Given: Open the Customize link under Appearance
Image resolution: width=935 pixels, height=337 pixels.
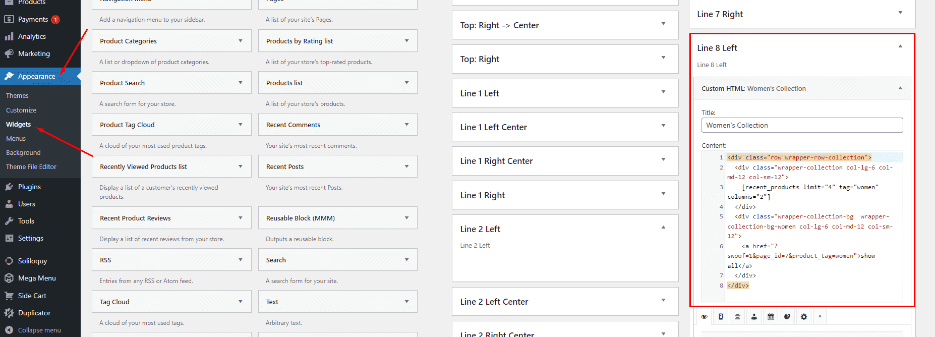Looking at the screenshot, I should [x=21, y=110].
